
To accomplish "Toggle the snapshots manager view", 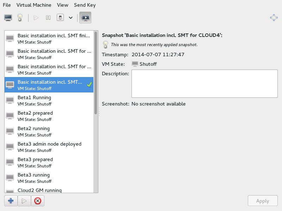I will 85,18.
